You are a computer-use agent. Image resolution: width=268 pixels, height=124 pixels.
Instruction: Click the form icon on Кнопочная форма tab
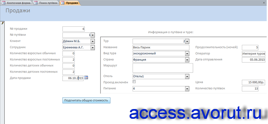click(x=3, y=3)
